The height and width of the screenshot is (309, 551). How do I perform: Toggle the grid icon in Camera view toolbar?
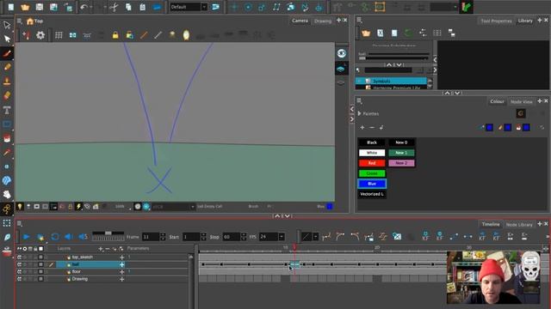(59, 35)
